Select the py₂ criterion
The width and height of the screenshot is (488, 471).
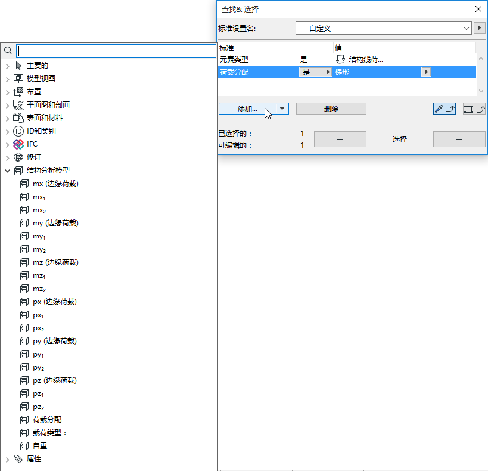pyautogui.click(x=38, y=367)
